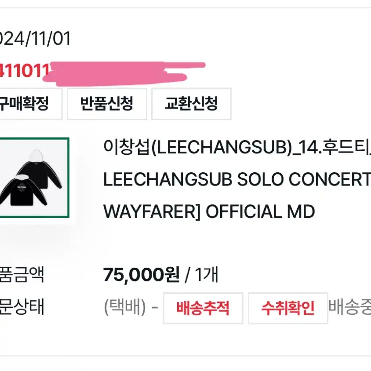Open the hoodie product thumbnail

tap(34, 178)
